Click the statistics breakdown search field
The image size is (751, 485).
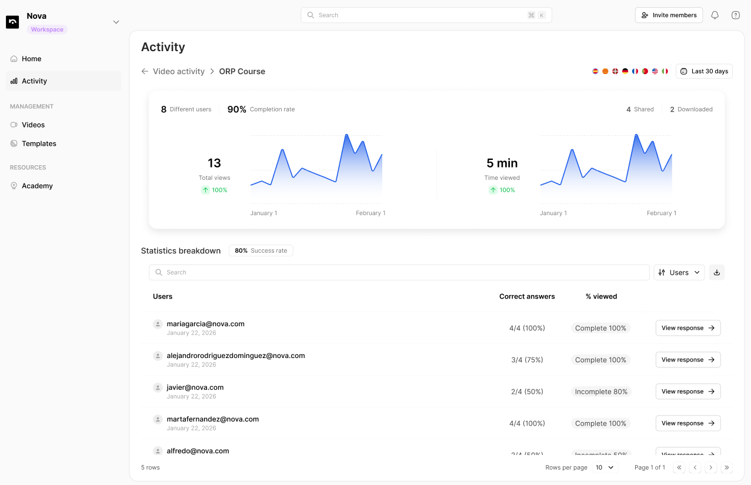(x=399, y=272)
